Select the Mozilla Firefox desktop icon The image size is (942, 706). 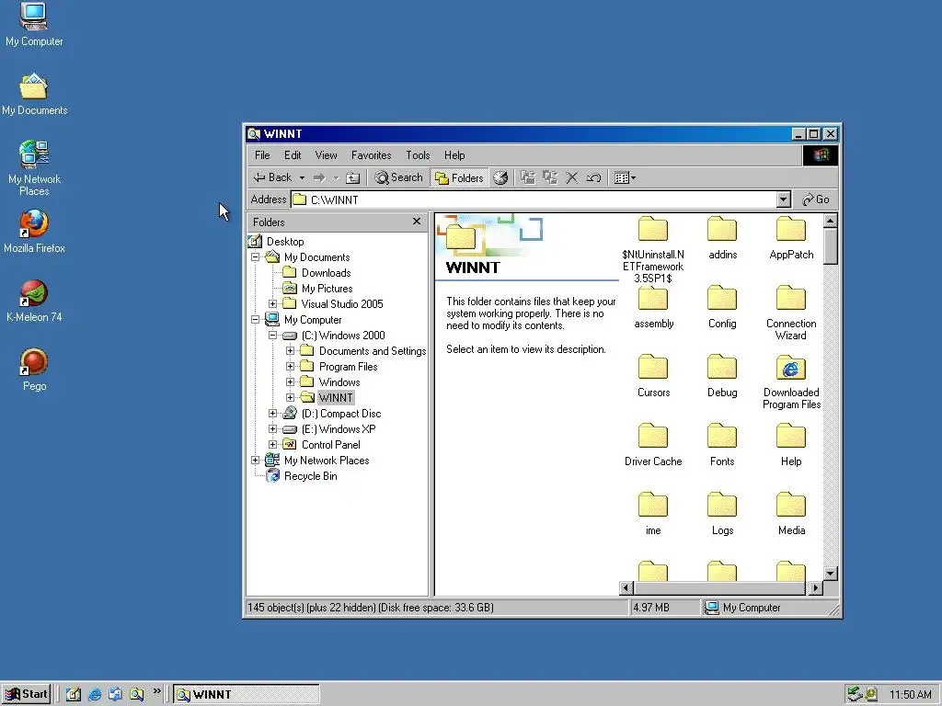34,231
